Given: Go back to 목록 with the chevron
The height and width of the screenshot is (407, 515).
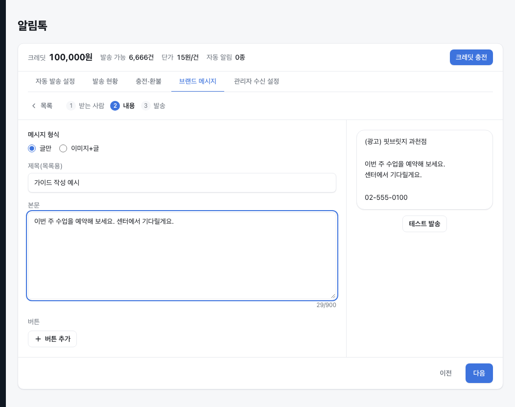Looking at the screenshot, I should pos(42,105).
